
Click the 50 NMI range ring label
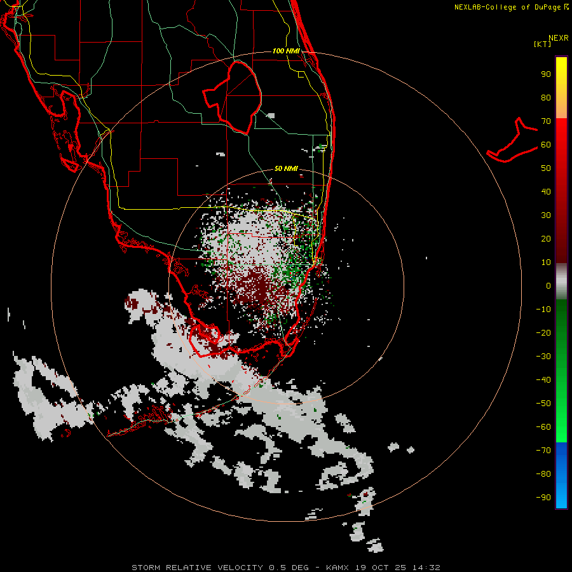(286, 168)
